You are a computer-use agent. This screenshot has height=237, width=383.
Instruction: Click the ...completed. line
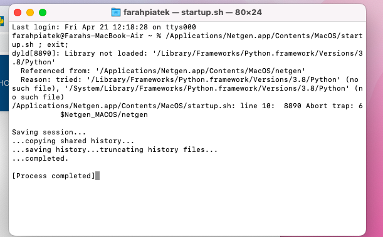[x=40, y=159]
